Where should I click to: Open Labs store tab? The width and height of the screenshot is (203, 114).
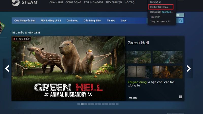point(124,21)
